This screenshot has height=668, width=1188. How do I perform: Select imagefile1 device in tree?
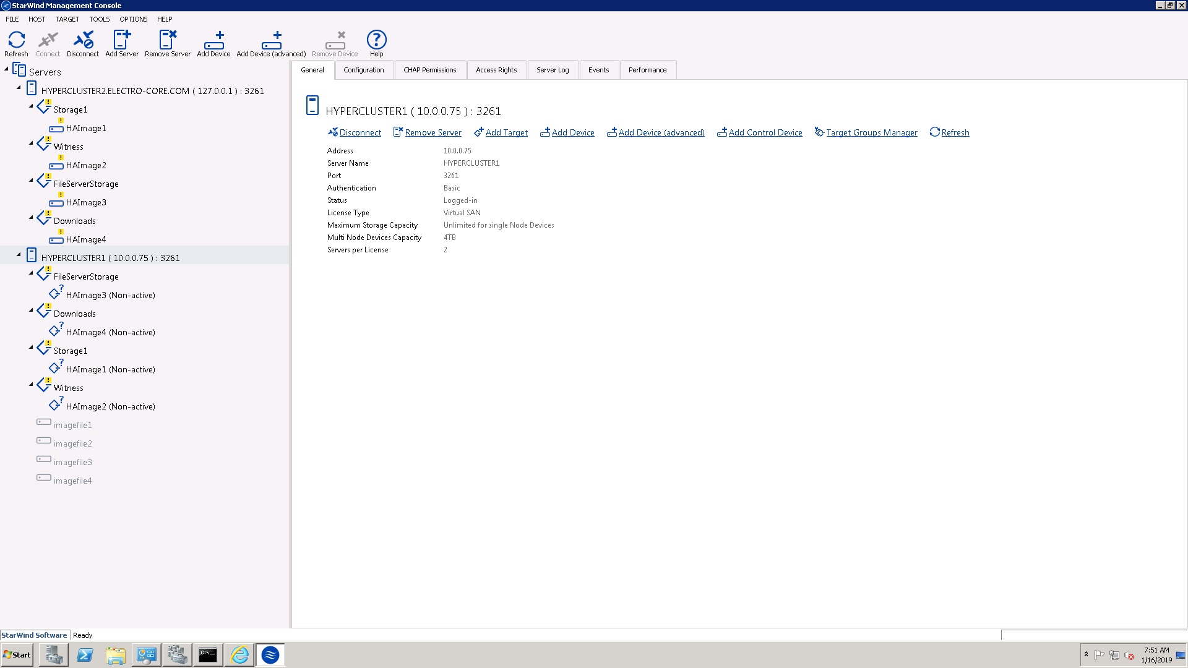click(x=72, y=424)
